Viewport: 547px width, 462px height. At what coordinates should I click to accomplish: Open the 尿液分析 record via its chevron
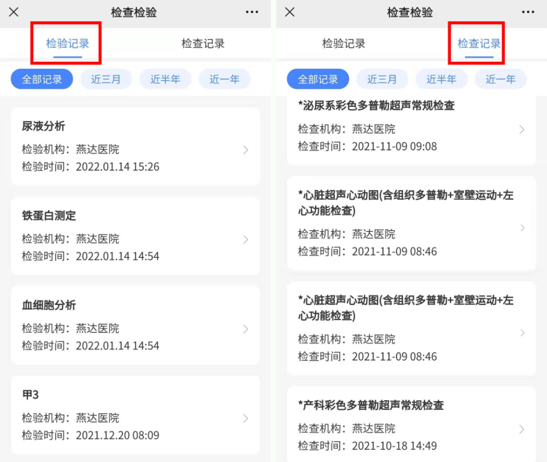click(246, 150)
